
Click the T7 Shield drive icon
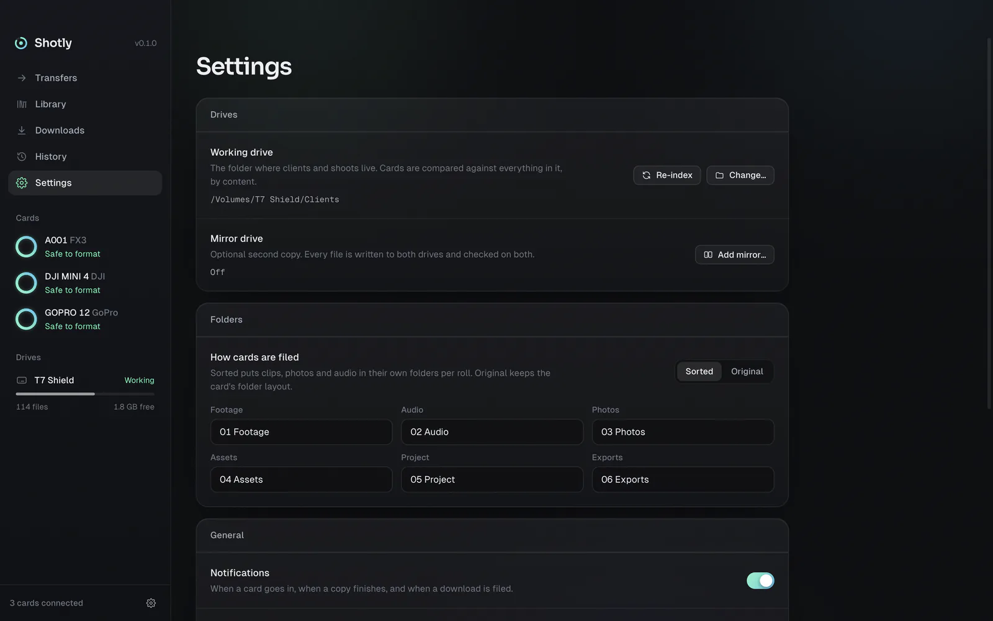point(22,380)
